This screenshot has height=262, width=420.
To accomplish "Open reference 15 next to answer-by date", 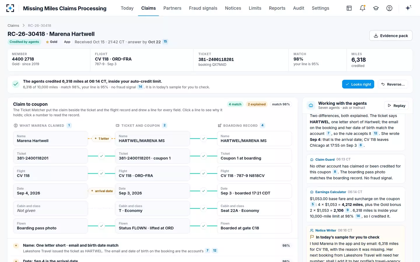I will [165, 42].
